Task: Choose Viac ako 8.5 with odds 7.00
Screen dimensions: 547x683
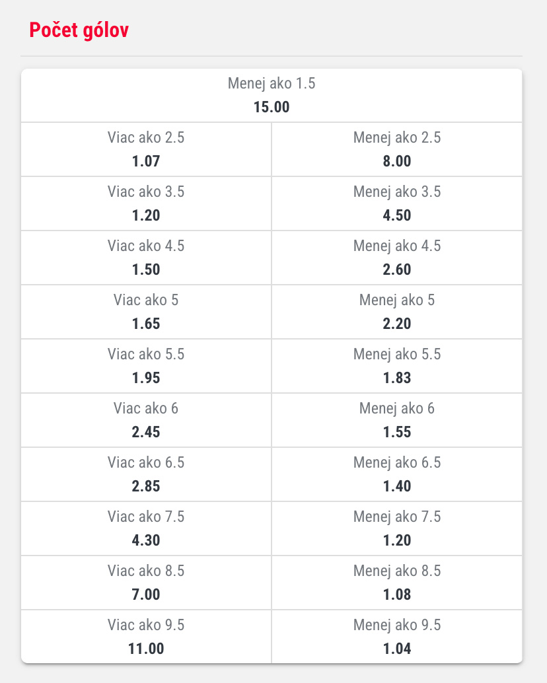Action: coord(146,583)
